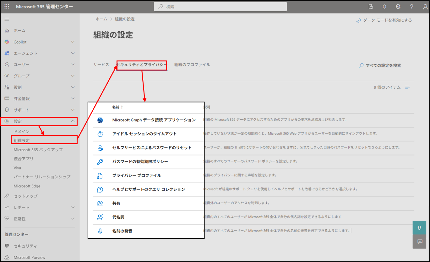Image resolution: width=430 pixels, height=262 pixels.
Task: Open パートナー リレーションシップ submenu item
Action: pyautogui.click(x=42, y=177)
